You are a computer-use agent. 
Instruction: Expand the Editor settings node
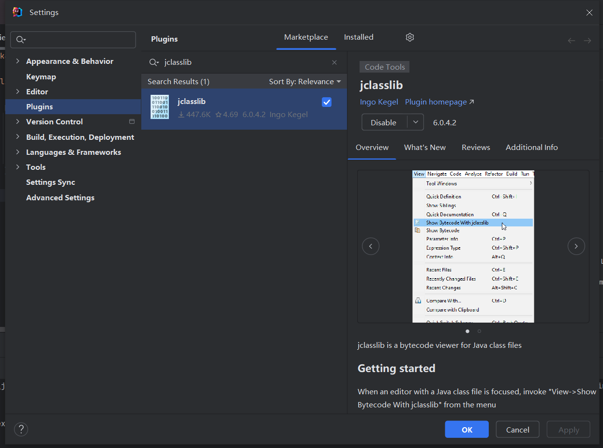pyautogui.click(x=18, y=91)
